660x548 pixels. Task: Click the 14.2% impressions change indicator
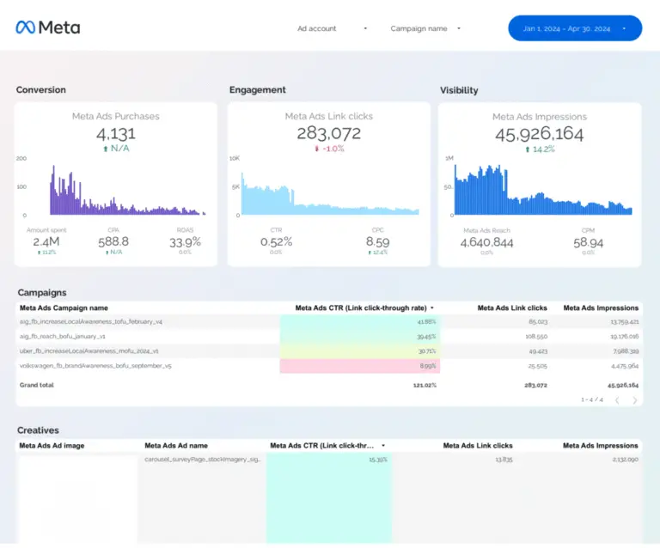click(540, 149)
